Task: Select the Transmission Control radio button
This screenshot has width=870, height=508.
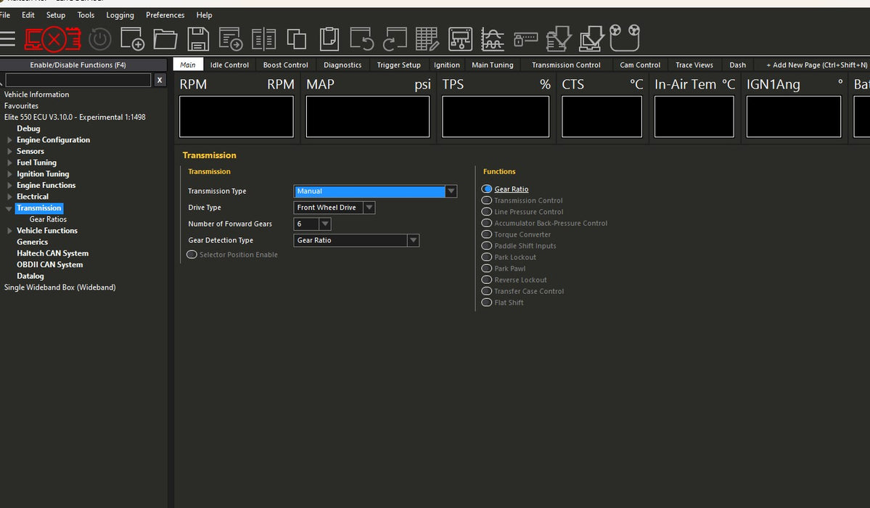Action: 487,200
